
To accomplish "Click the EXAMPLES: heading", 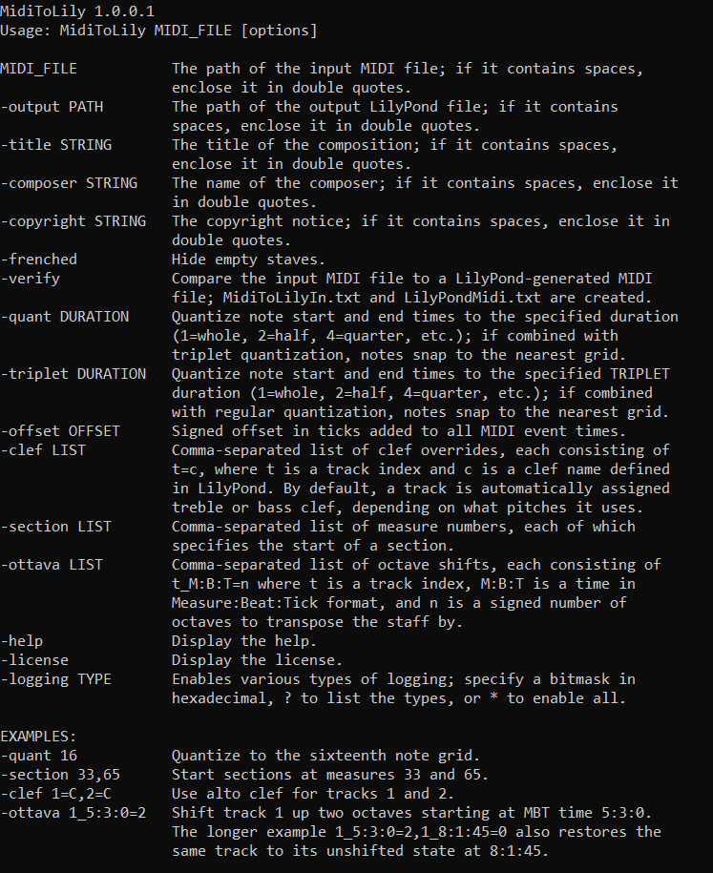I will [38, 736].
